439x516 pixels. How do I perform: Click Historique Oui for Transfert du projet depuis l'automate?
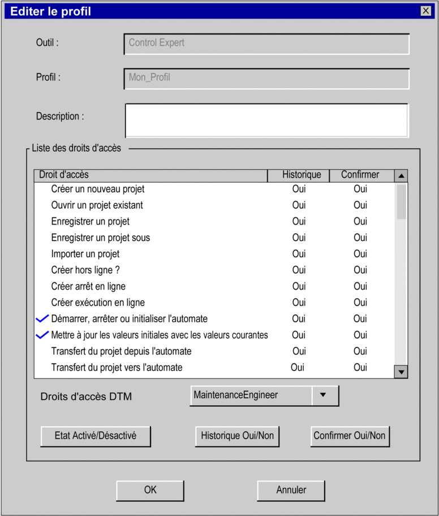coord(299,351)
